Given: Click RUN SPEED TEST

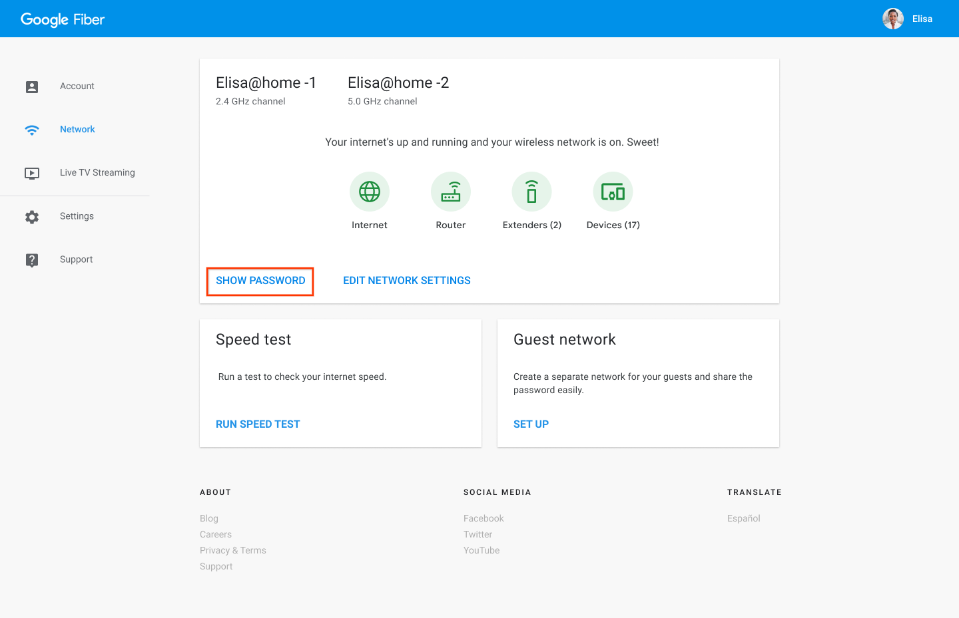Looking at the screenshot, I should 258,424.
